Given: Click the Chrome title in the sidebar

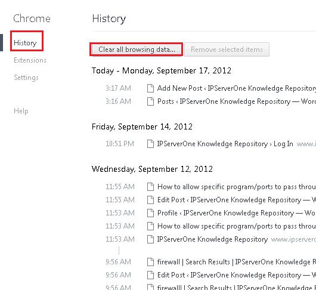Looking at the screenshot, I should (x=32, y=18).
